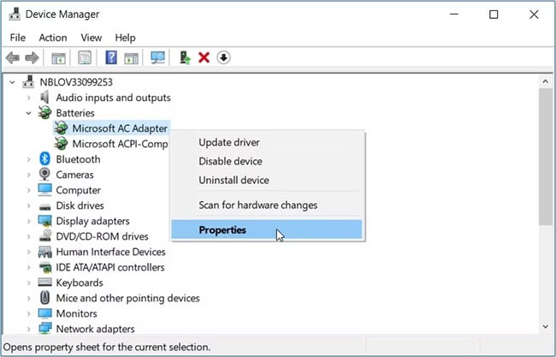Click the Show/Hide Console Tree toolbar icon
Viewport: 556px width, 357px height.
[x=58, y=57]
